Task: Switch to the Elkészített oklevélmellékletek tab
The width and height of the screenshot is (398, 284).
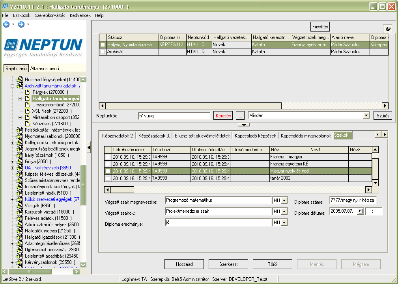Action: pos(202,136)
